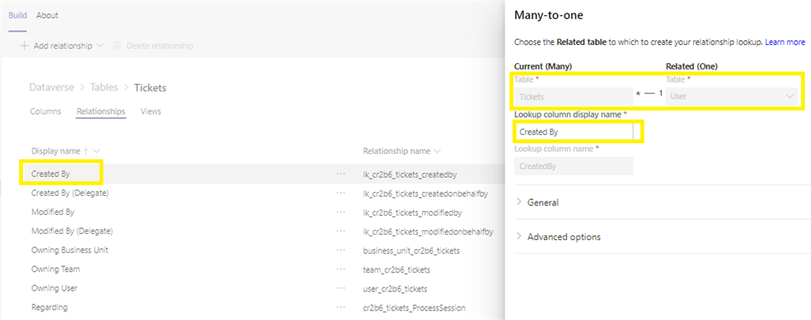Click the plus icon for Add relationship
Image resolution: width=811 pixels, height=320 pixels.
25,46
